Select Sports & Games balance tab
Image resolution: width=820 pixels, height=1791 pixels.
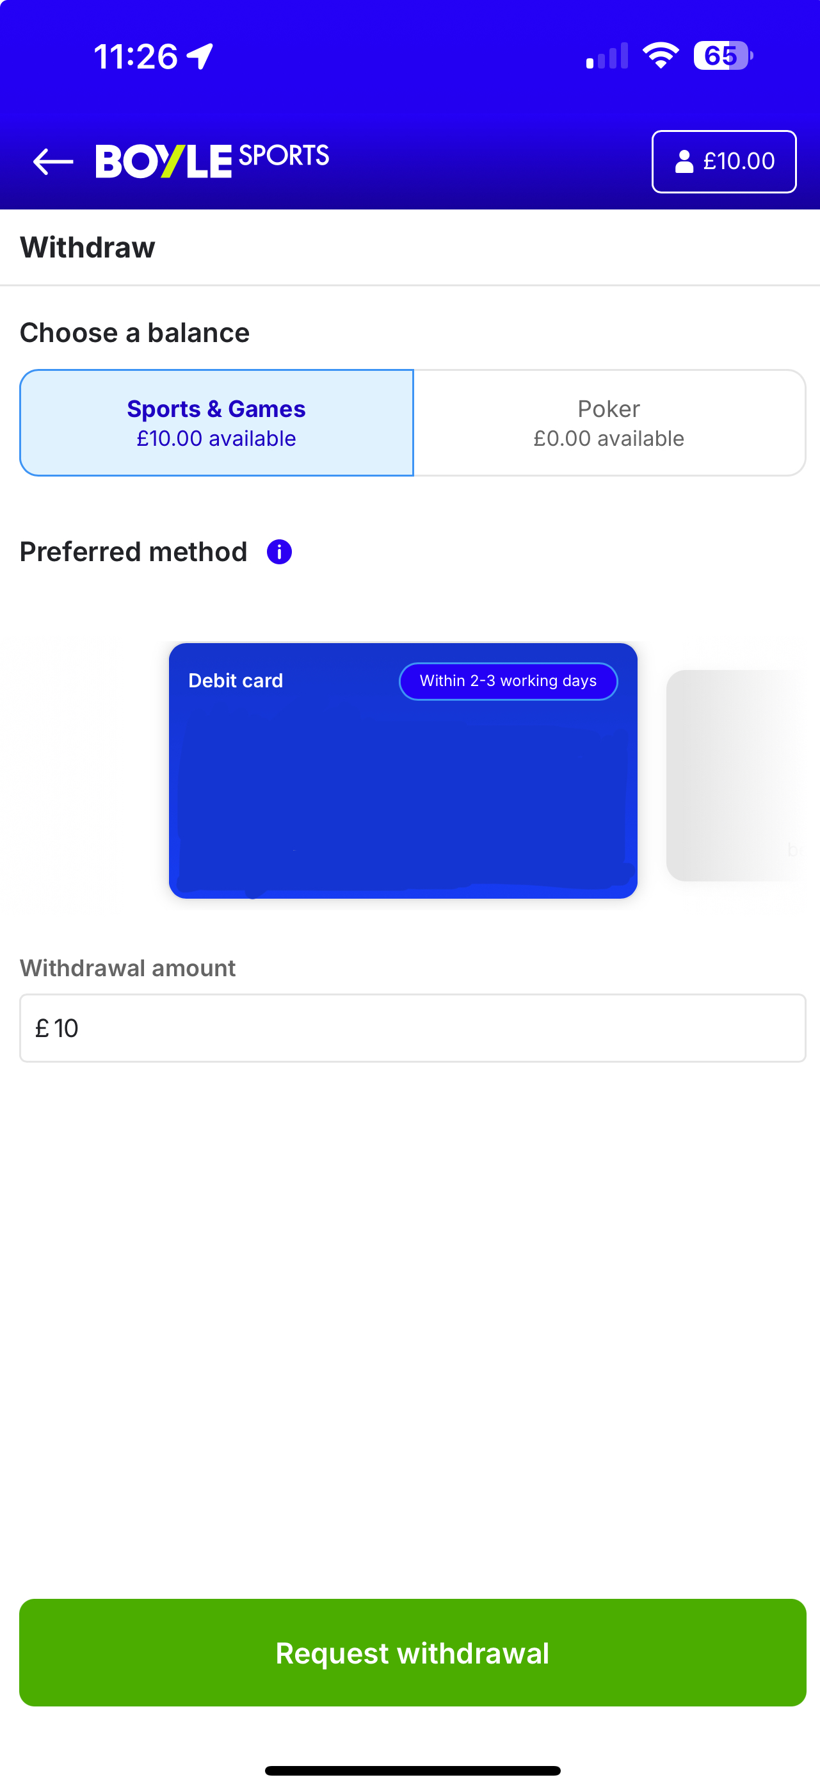216,423
